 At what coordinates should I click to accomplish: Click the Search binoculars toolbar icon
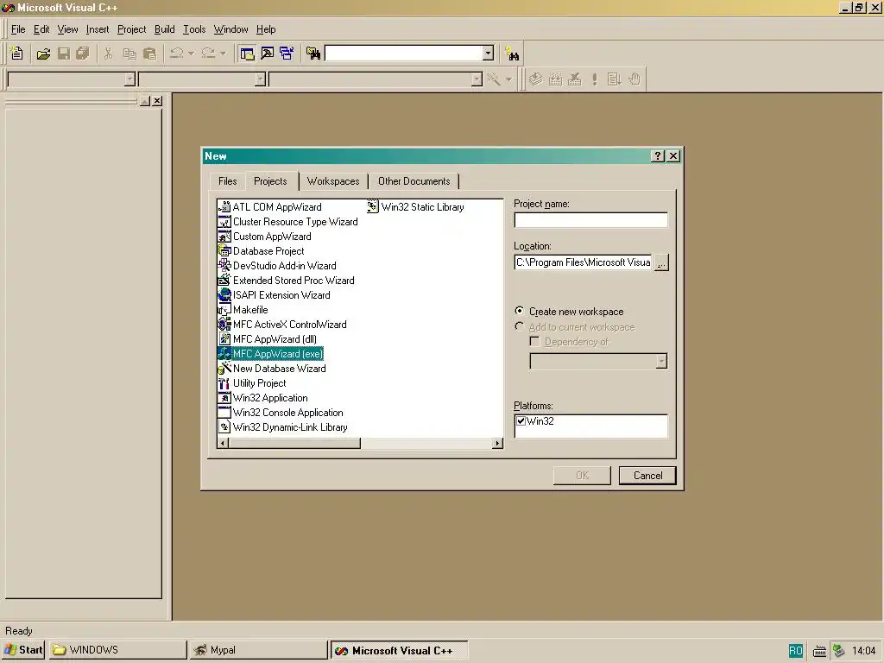coord(512,54)
